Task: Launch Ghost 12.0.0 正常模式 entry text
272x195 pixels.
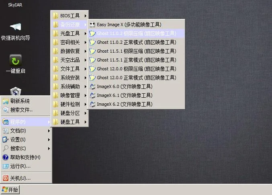Action: coord(137,78)
